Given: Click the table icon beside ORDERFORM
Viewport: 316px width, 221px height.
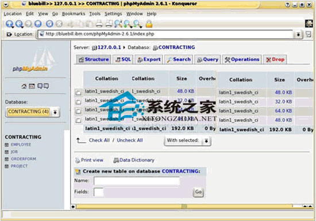Looking at the screenshot, I should (x=7, y=159).
